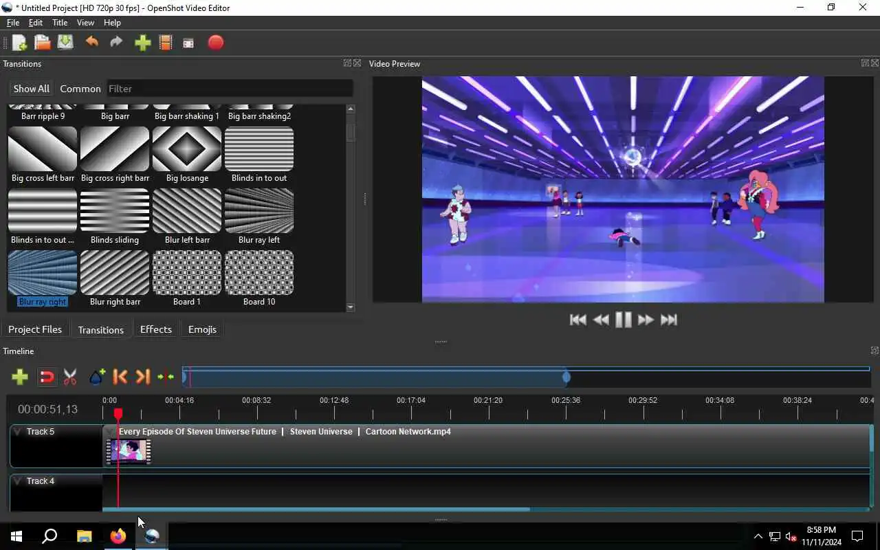
Task: Select the Blur right barr transition
Action: pyautogui.click(x=115, y=278)
